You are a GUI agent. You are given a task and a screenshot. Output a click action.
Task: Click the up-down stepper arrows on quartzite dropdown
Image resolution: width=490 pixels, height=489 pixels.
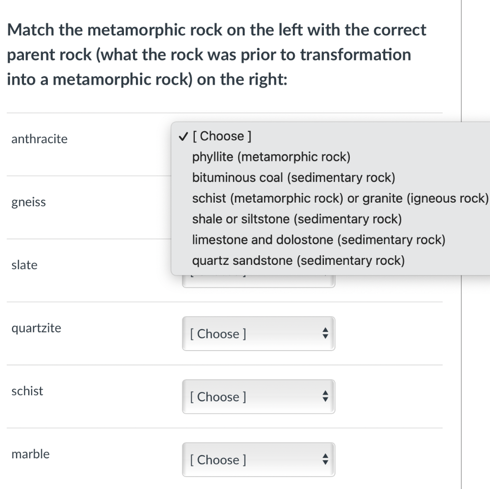point(325,333)
